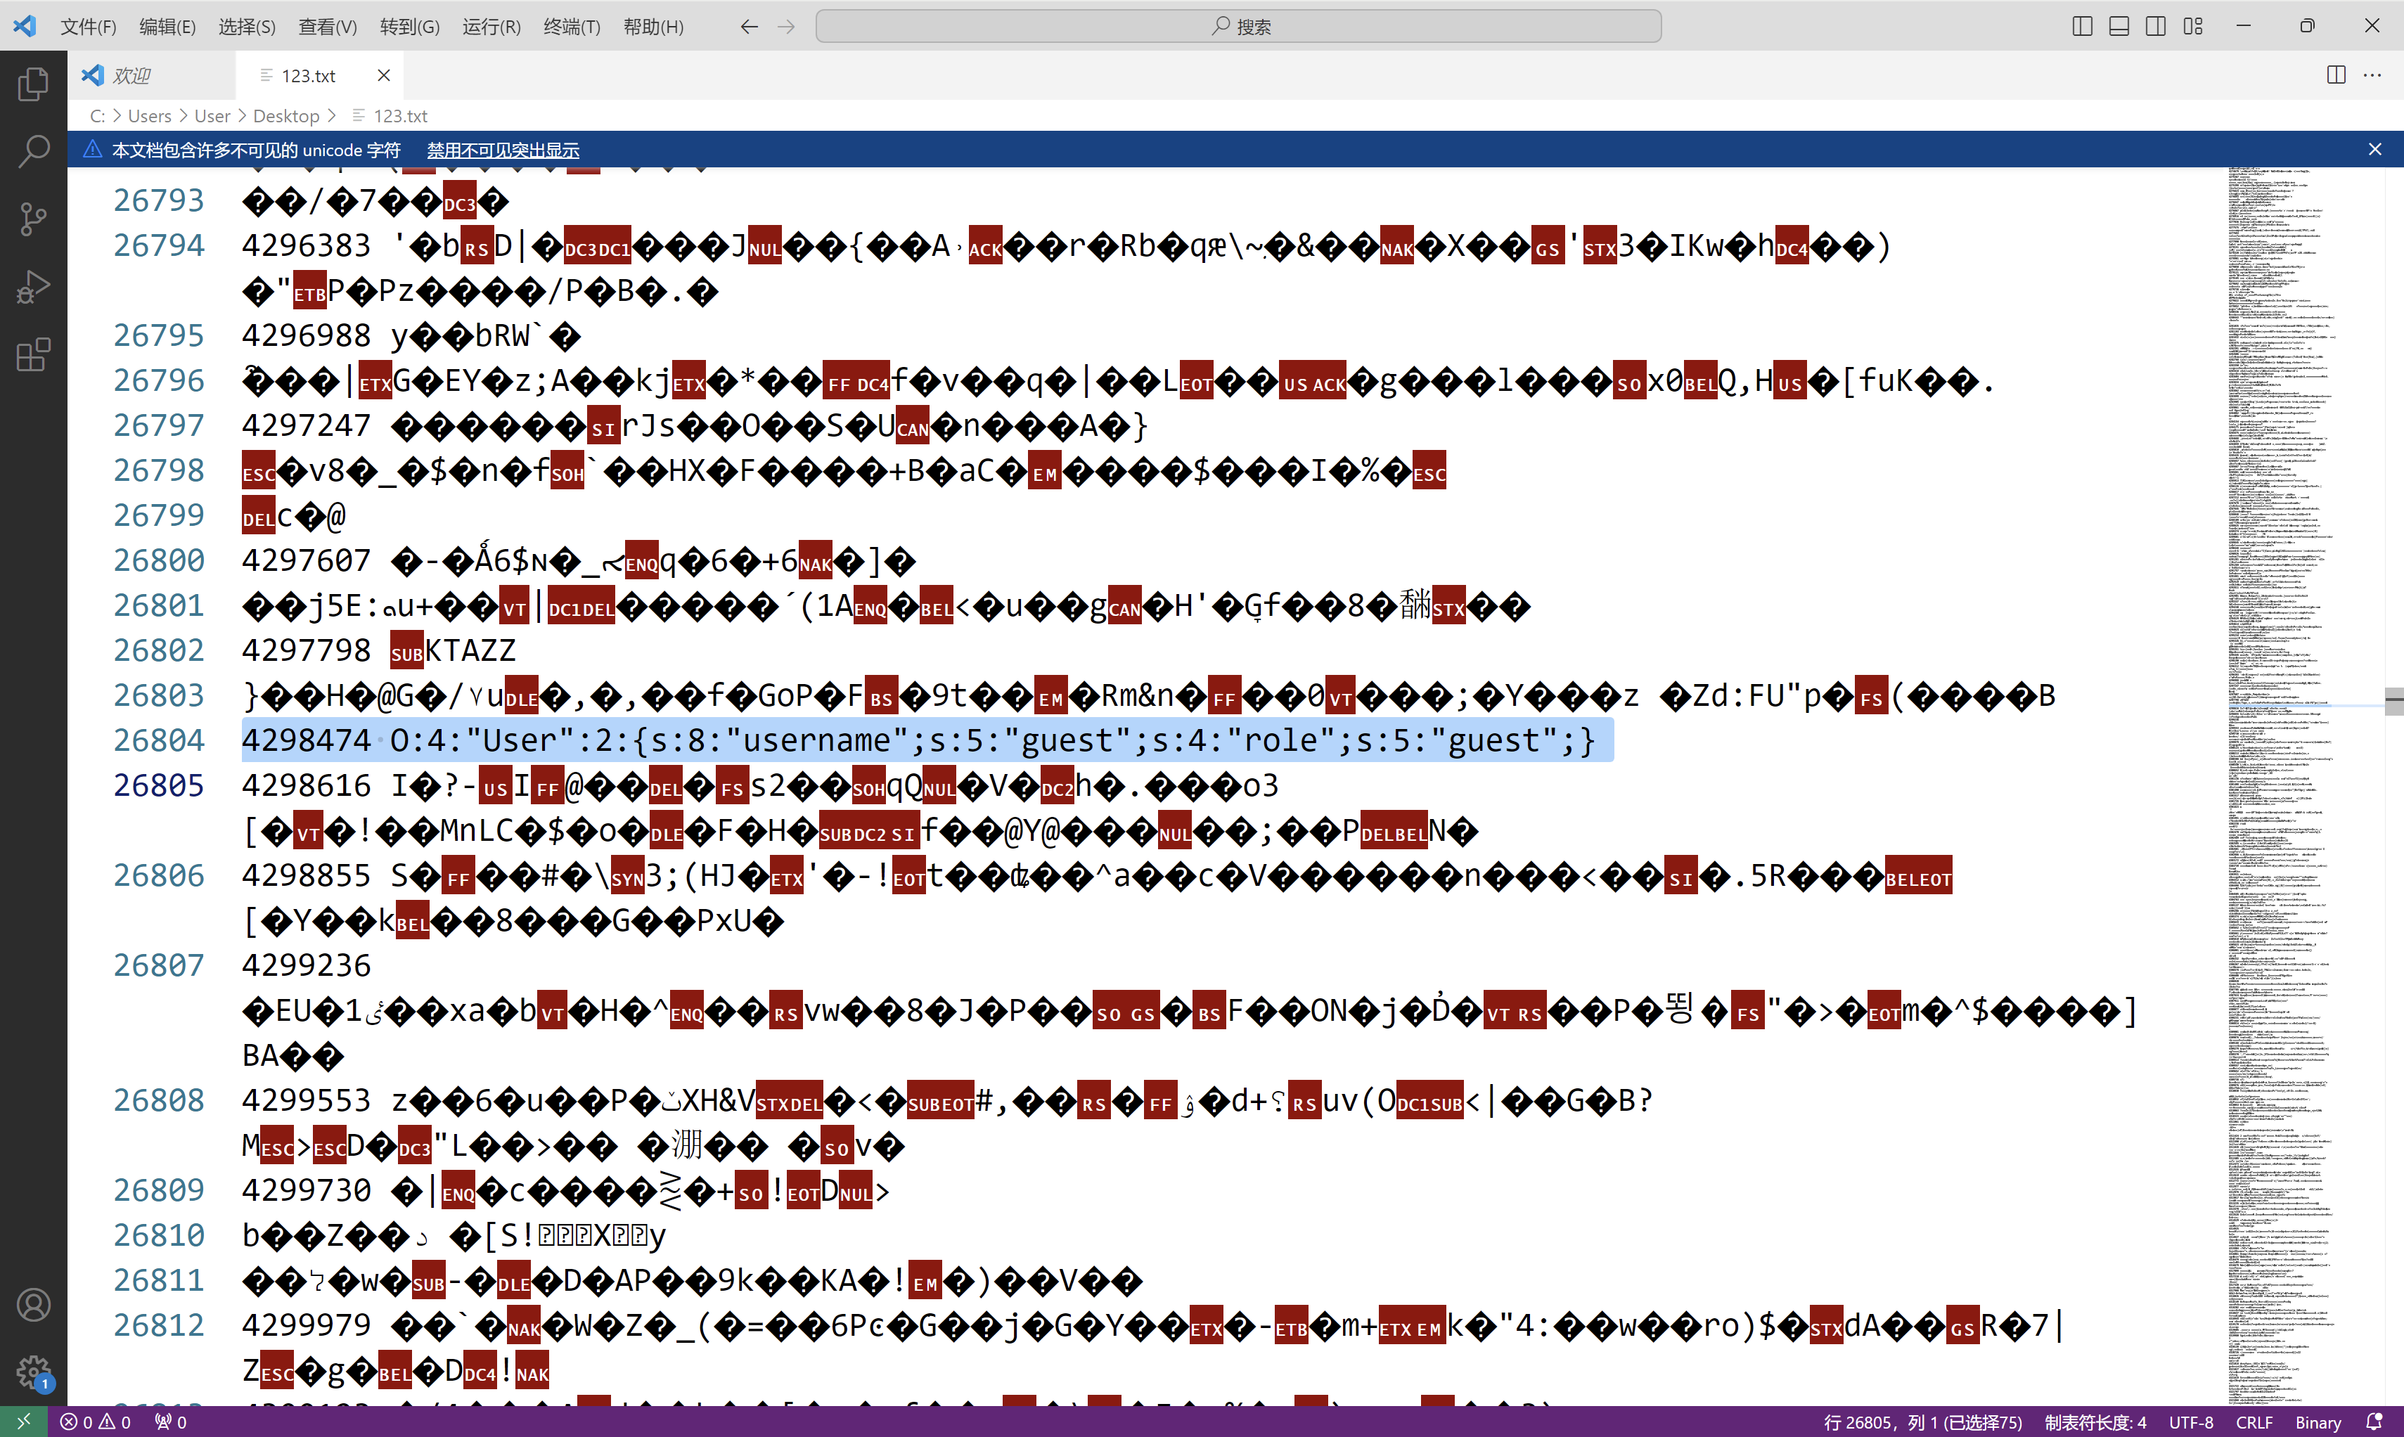Toggle the primary side bar layout button
The height and width of the screenshot is (1437, 2404).
pyautogui.click(x=2081, y=26)
